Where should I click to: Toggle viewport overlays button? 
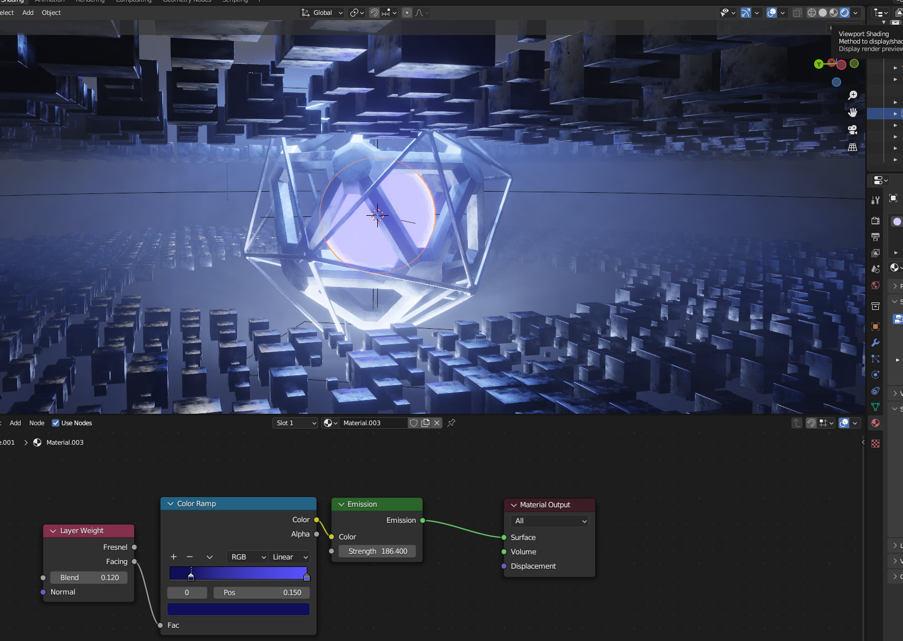[x=772, y=13]
